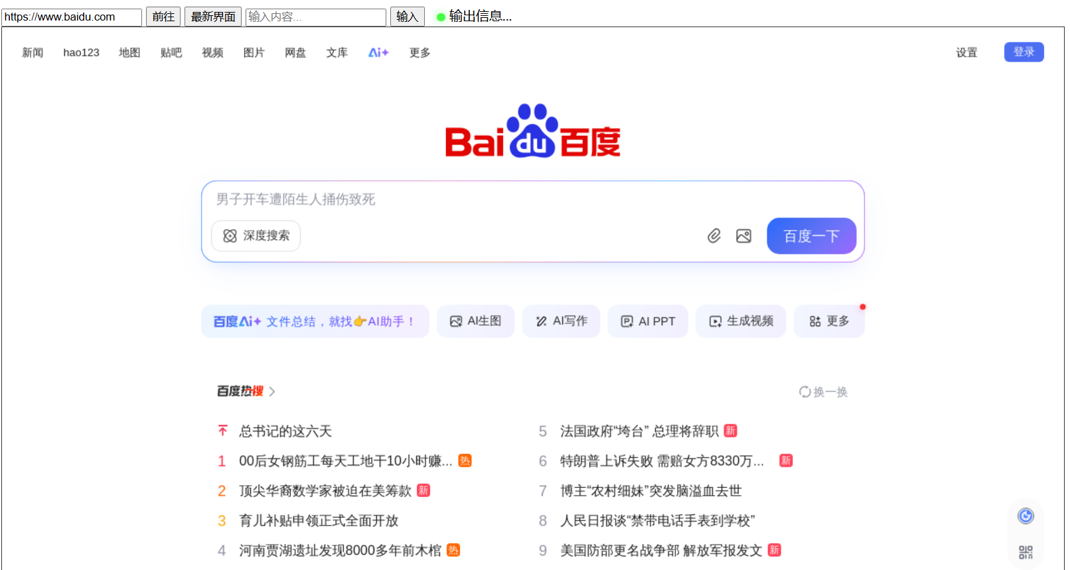The height and width of the screenshot is (570, 1070).
Task: Open the hao123 navigation link
Action: [81, 52]
